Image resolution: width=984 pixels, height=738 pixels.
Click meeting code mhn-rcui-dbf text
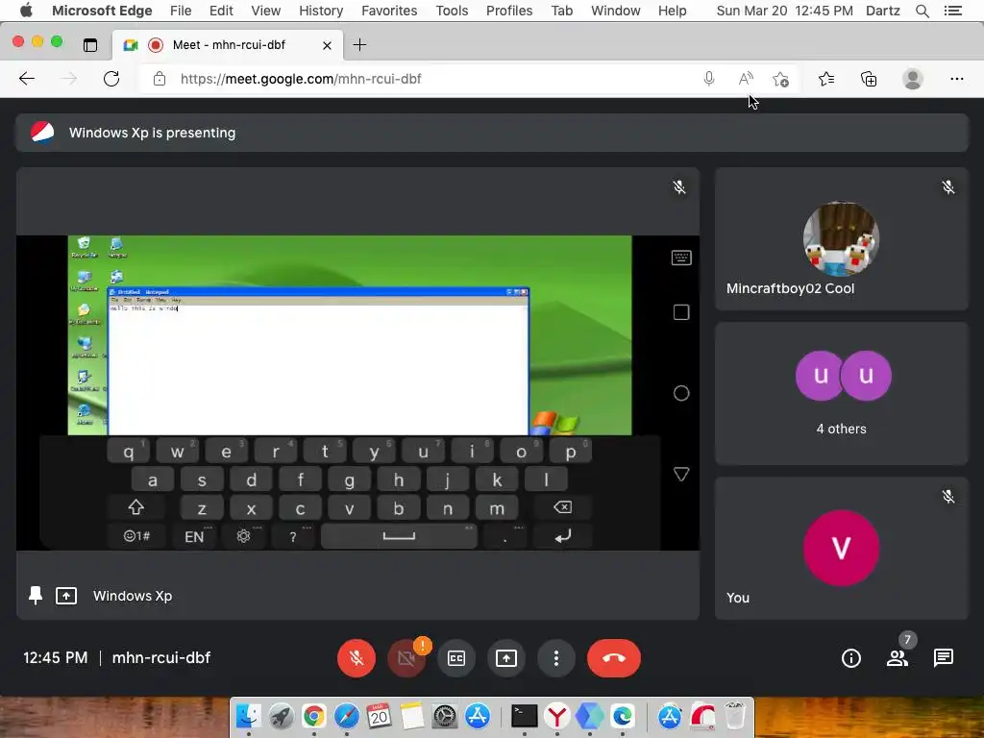[161, 657]
